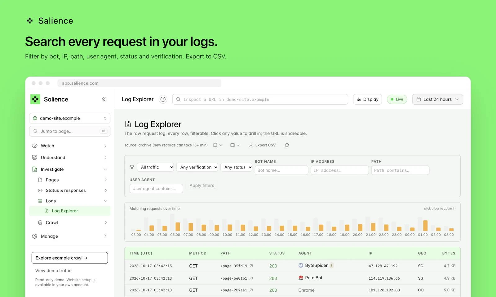Viewport: 496px width, 297px height.
Task: Click the refresh icon beside Export CSV
Action: coord(287,145)
